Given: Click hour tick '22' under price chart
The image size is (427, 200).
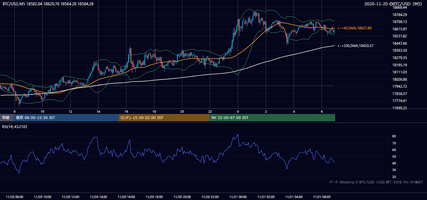Looking at the screenshot, I should [210, 111].
